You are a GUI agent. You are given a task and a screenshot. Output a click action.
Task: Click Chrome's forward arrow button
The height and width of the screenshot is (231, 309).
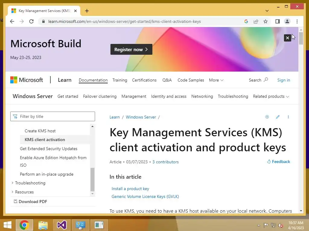(22, 21)
